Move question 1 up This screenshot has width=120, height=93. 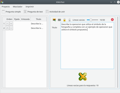pyautogui.click(x=8, y=24)
